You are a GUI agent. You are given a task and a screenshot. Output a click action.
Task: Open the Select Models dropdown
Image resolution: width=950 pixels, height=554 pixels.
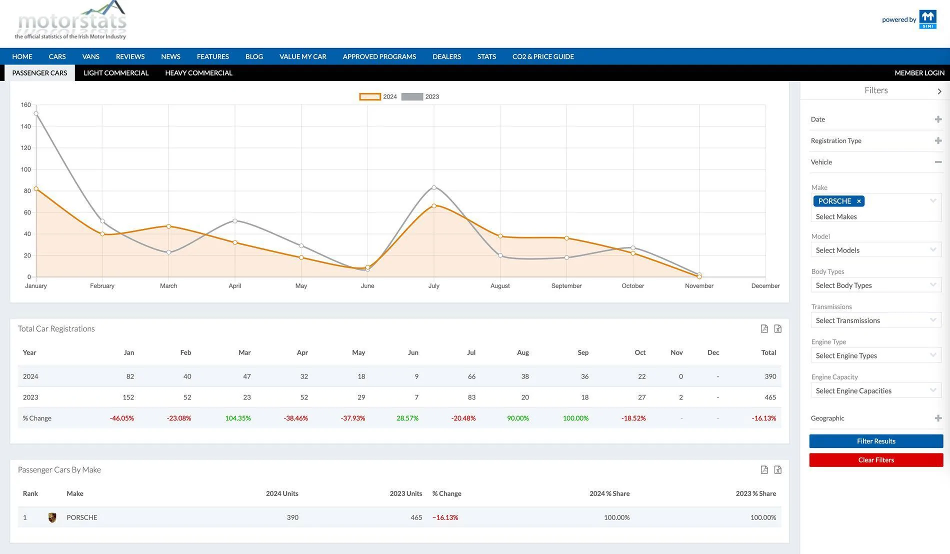pos(876,250)
